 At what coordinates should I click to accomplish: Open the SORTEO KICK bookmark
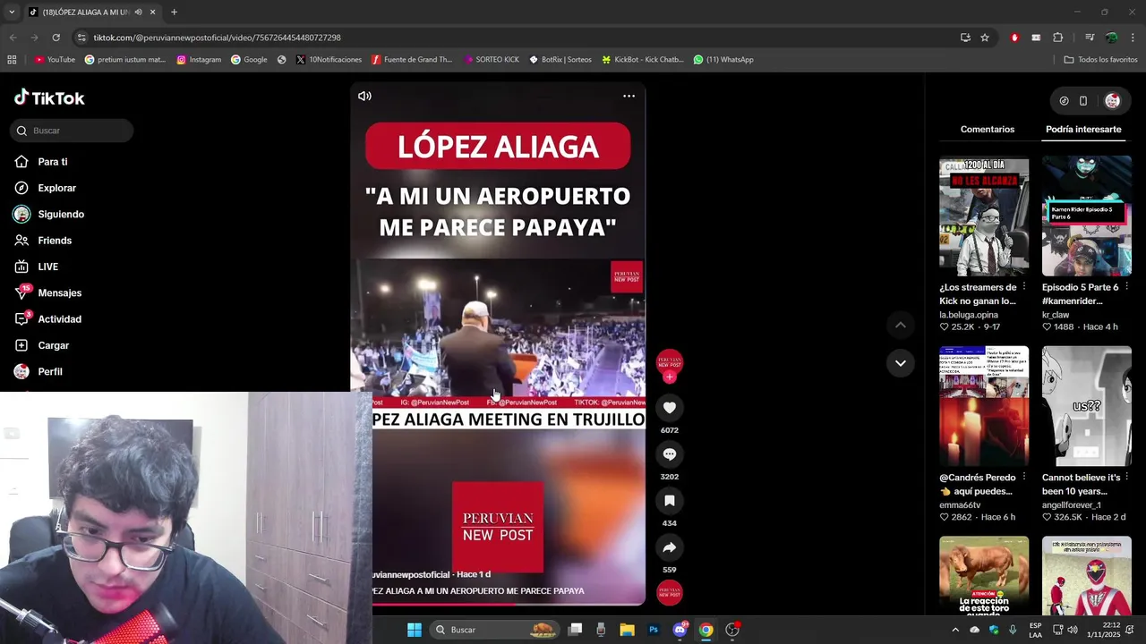(491, 60)
